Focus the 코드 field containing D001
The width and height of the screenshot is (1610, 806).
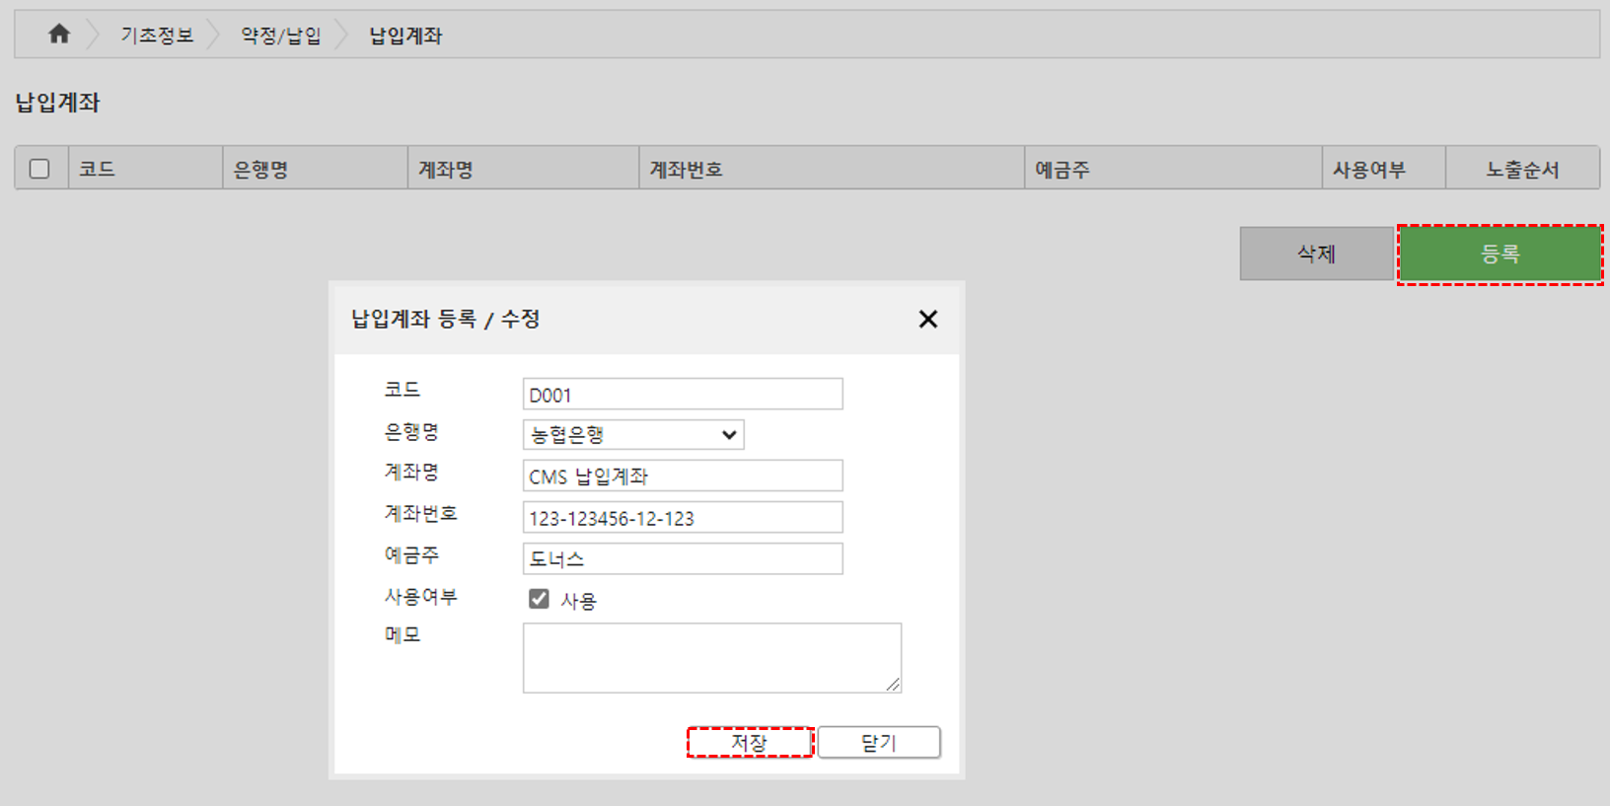tap(682, 395)
